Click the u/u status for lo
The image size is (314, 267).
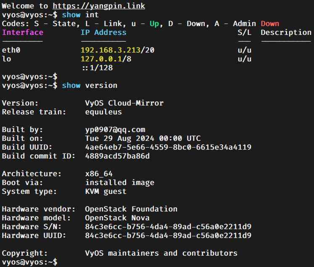click(245, 59)
